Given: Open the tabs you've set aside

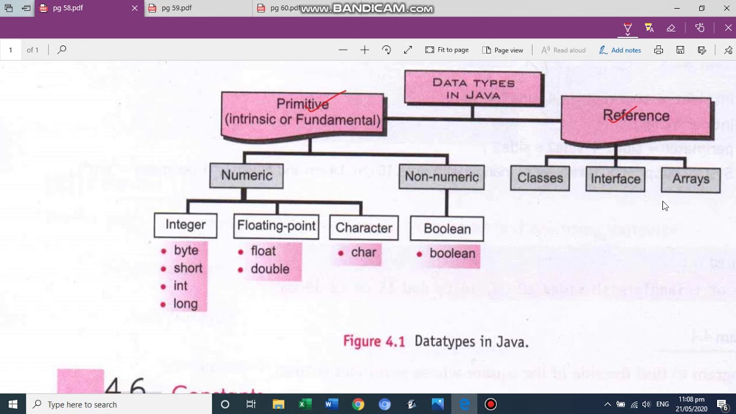Looking at the screenshot, I should 8,8.
